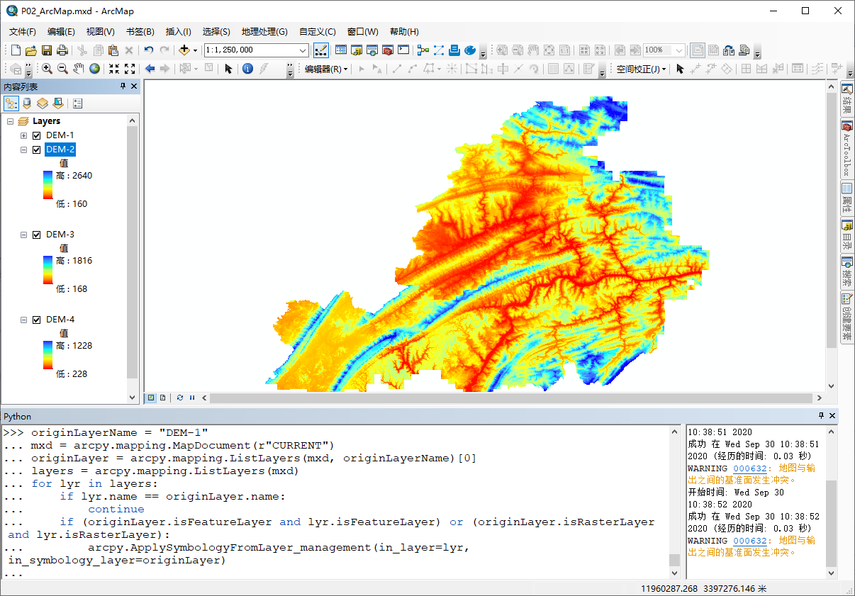Click the fixed zoom out button
Image resolution: width=855 pixels, height=596 pixels.
pos(130,69)
